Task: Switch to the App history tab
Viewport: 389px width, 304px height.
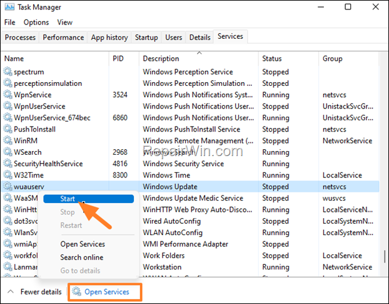Action: (109, 37)
